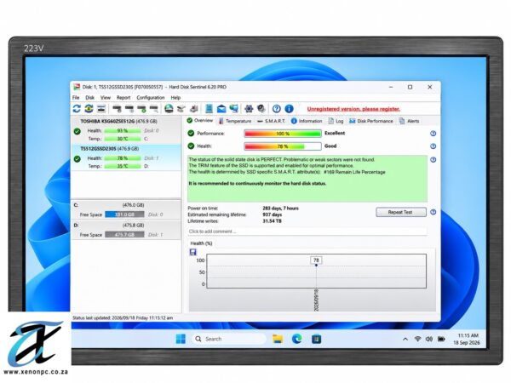Click the '31.54 TB' lifetime writes value
The height and width of the screenshot is (383, 511).
tap(273, 221)
